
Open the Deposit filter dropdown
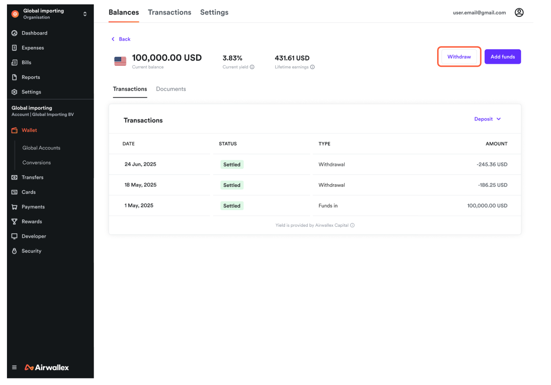[487, 119]
